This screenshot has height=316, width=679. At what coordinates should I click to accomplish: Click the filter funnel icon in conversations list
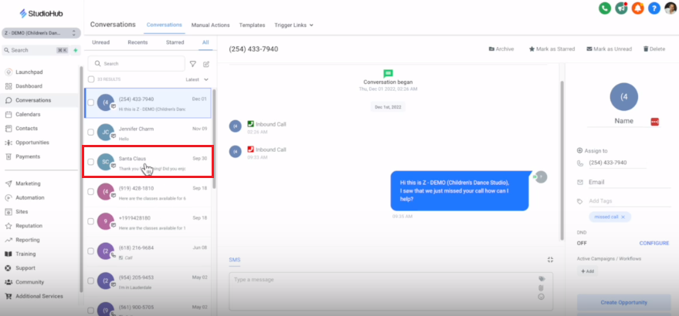[x=193, y=63]
